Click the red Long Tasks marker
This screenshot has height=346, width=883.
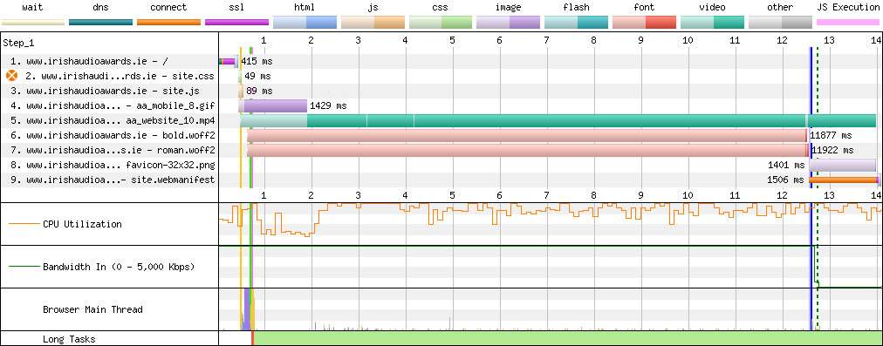pyautogui.click(x=253, y=338)
